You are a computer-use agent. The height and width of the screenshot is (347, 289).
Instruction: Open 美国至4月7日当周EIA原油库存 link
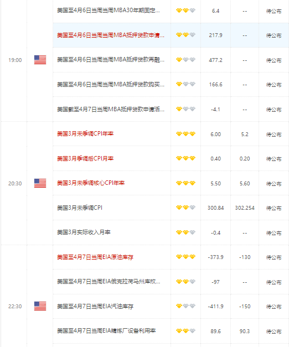click(x=95, y=257)
